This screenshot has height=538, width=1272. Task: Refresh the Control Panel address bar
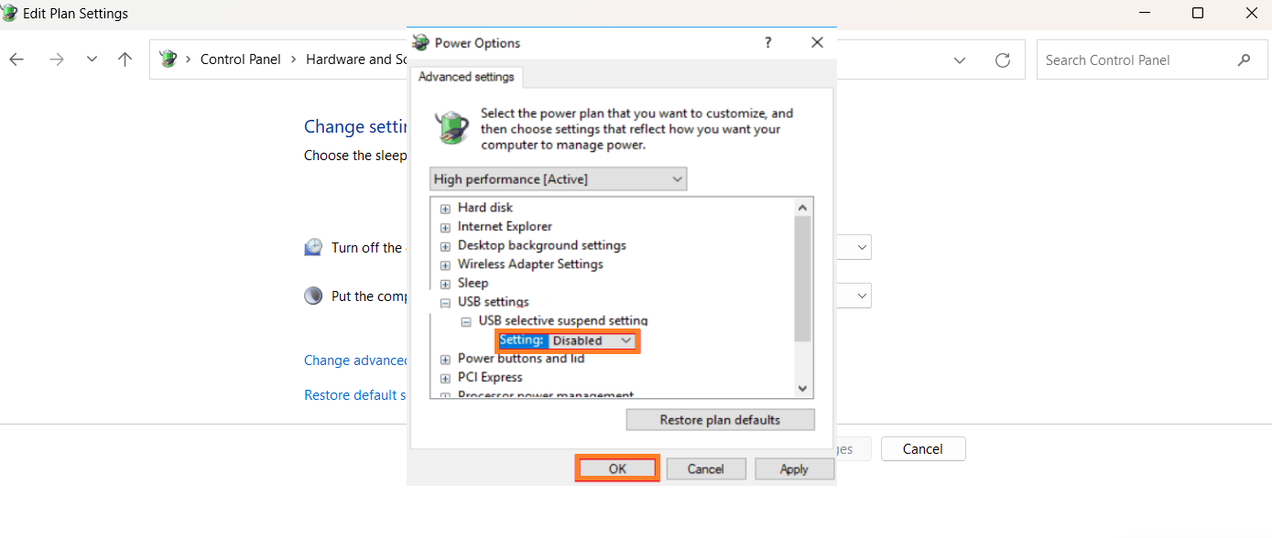(1003, 59)
